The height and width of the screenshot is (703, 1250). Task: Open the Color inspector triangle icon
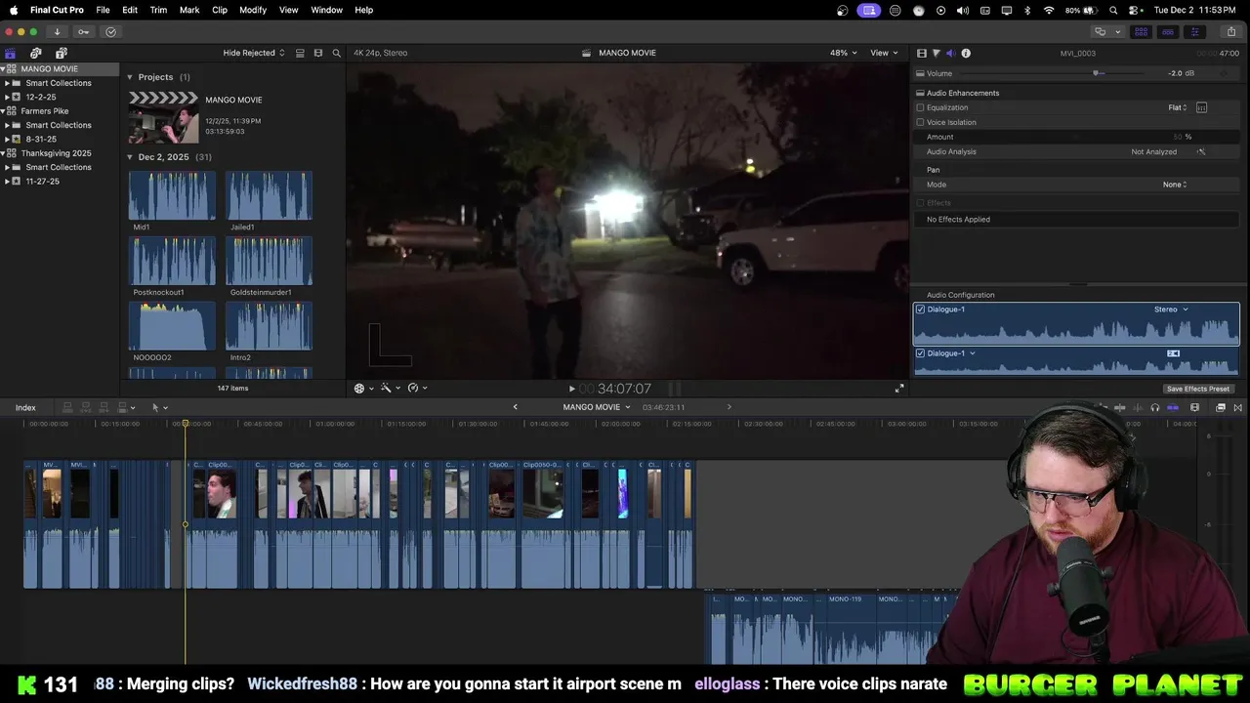tap(936, 53)
